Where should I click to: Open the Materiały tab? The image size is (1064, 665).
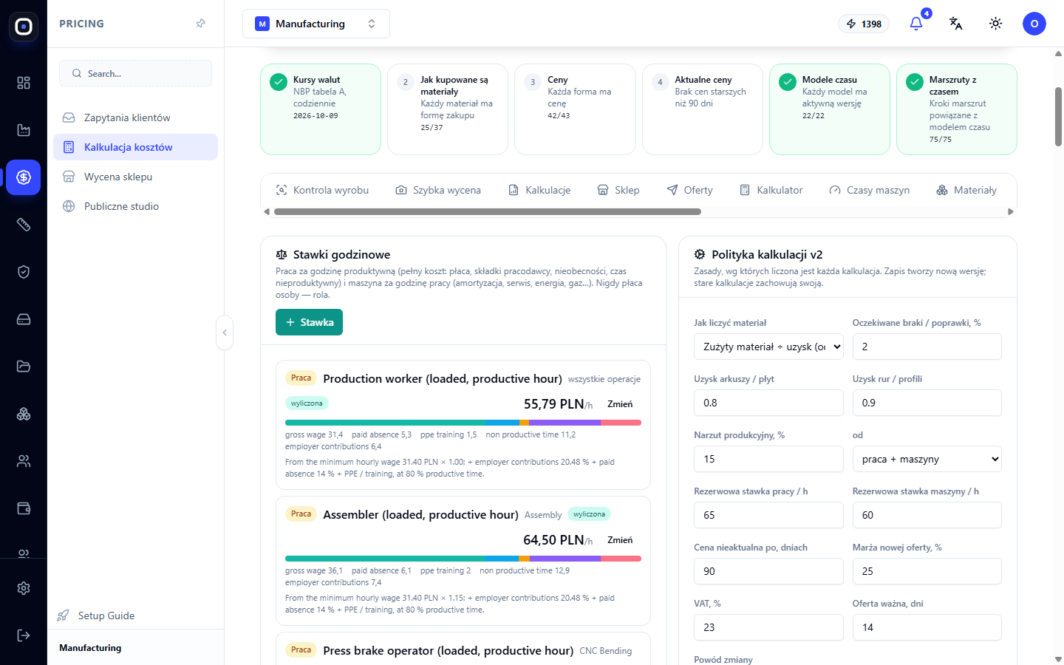(966, 190)
